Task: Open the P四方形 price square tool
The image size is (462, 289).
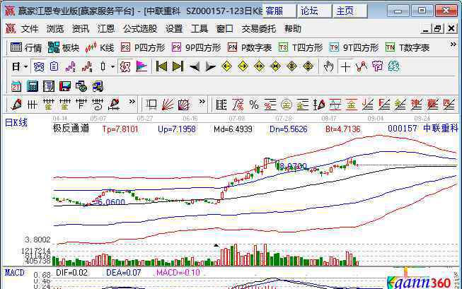Action: [143, 47]
